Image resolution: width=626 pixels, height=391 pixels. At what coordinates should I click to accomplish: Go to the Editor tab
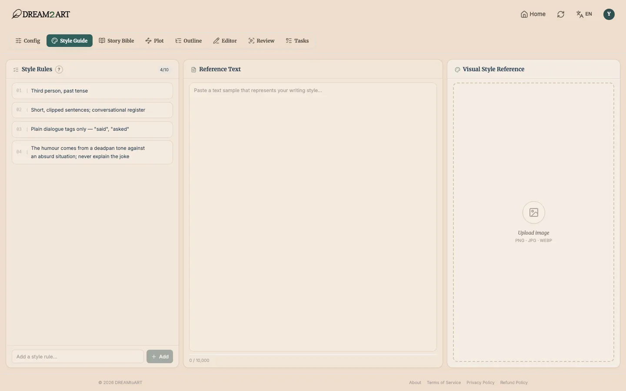coord(225,41)
